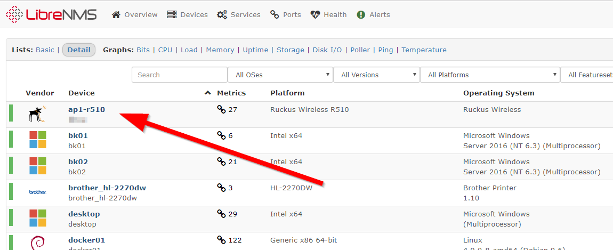This screenshot has width=613, height=250.
Task: Open the All Featuresets dropdown
Action: (587, 75)
